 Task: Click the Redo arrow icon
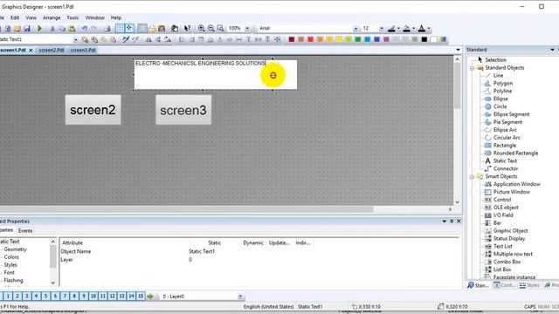tap(93, 29)
